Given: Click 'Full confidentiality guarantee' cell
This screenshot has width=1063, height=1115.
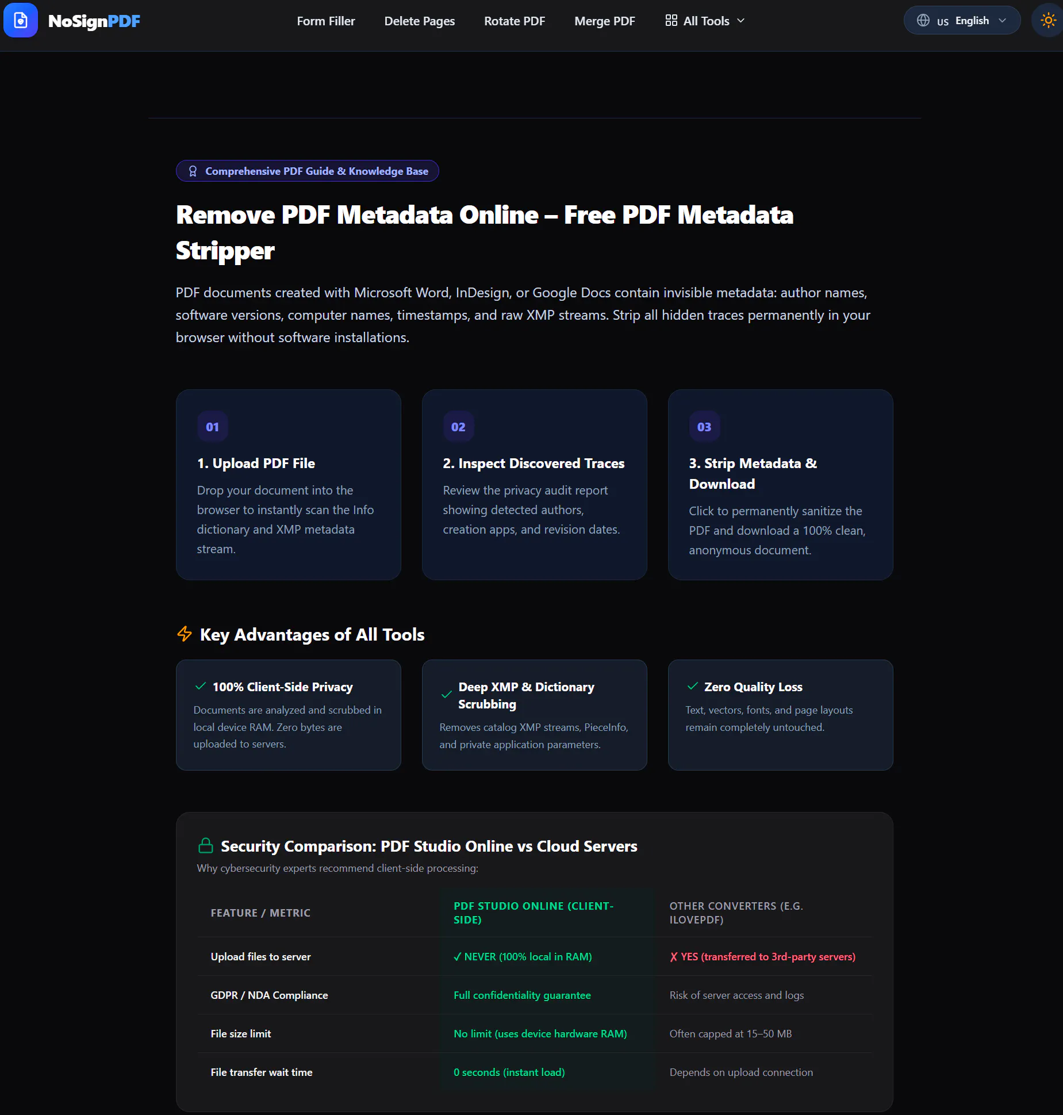Looking at the screenshot, I should pyautogui.click(x=522, y=995).
